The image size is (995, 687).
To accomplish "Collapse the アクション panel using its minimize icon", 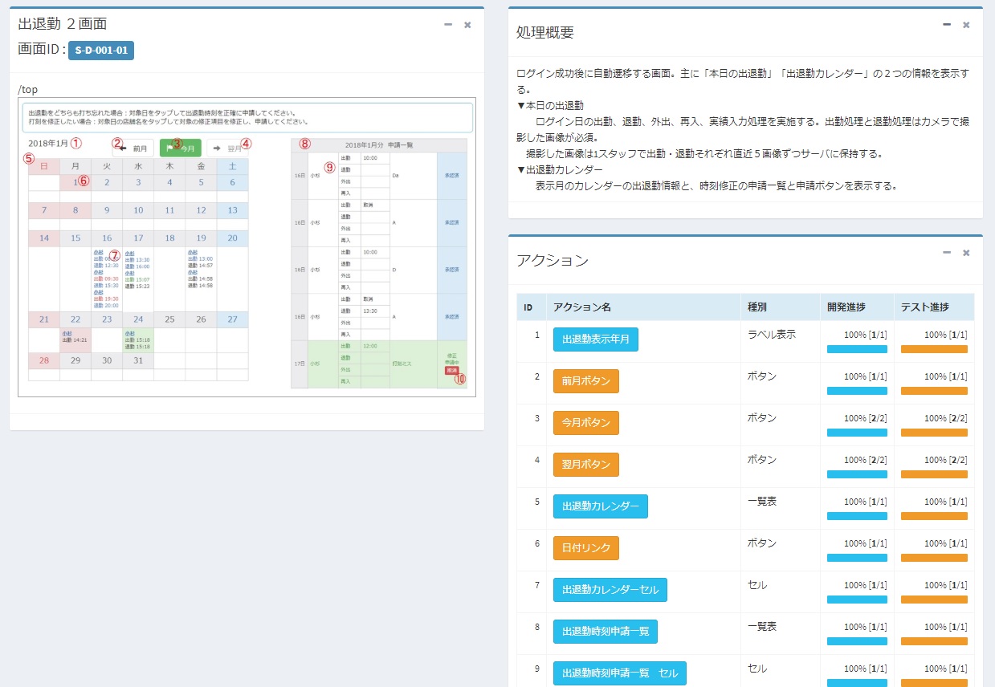I will tap(946, 253).
